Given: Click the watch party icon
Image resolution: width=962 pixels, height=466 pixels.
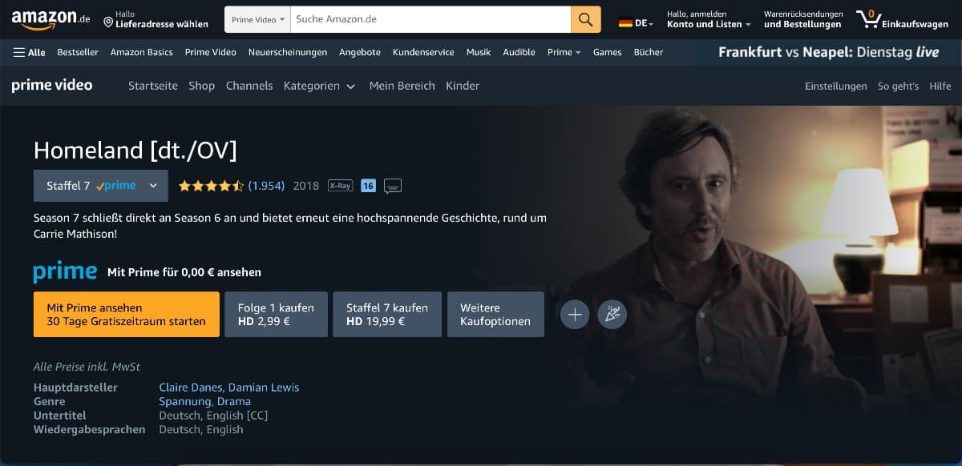Looking at the screenshot, I should [612, 315].
